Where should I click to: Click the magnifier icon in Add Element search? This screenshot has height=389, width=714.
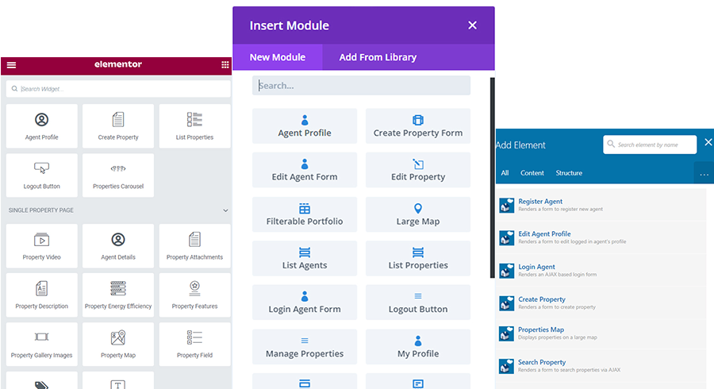pos(611,144)
